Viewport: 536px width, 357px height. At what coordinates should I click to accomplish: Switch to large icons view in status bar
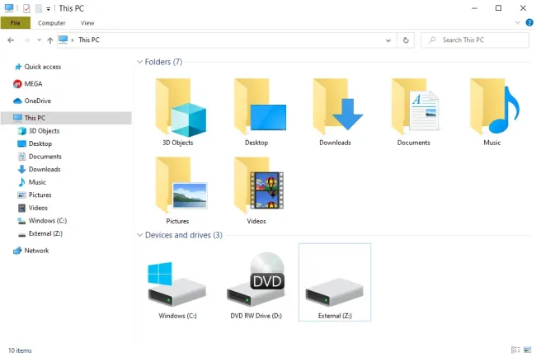click(x=526, y=350)
